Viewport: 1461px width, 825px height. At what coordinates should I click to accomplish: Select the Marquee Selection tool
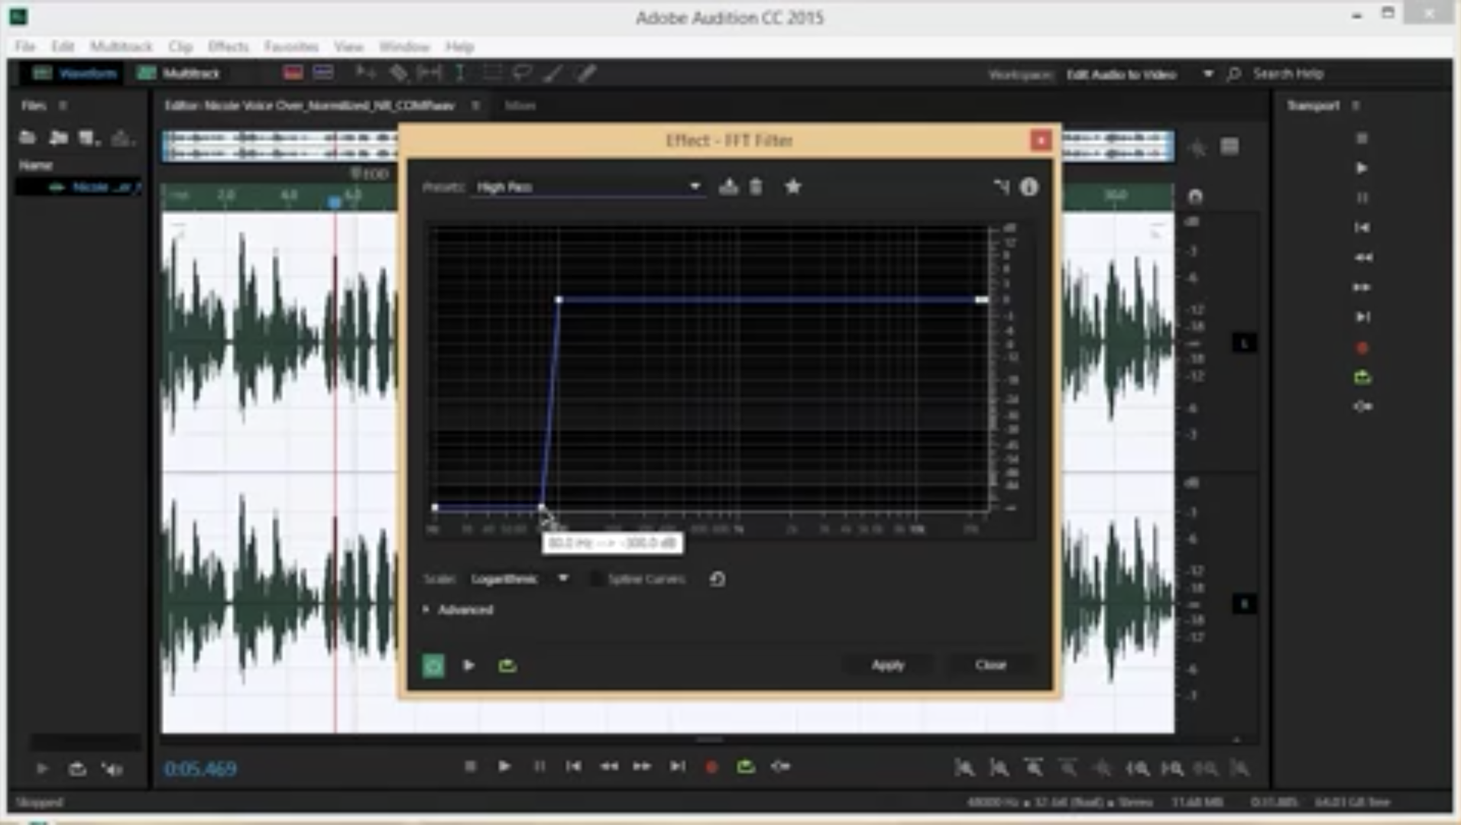(x=491, y=73)
